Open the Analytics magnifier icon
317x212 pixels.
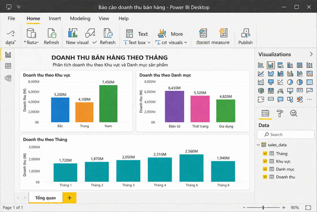coord(293,113)
